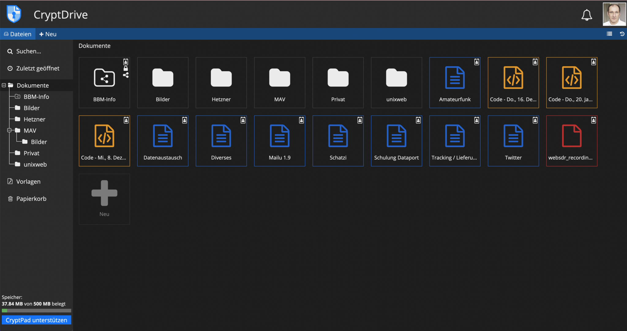Open the Dateien tab
The width and height of the screenshot is (627, 331).
[18, 34]
